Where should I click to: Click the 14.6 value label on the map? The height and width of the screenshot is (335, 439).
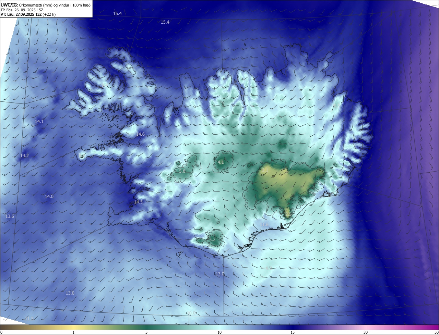[x=140, y=134]
